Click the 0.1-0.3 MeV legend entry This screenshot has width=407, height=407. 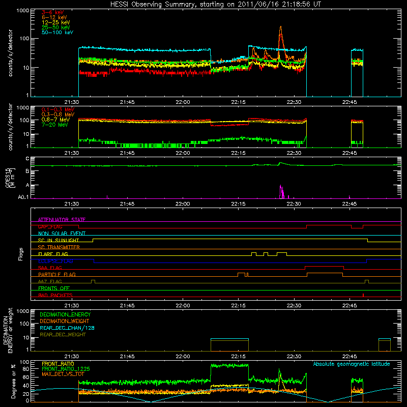pos(58,109)
